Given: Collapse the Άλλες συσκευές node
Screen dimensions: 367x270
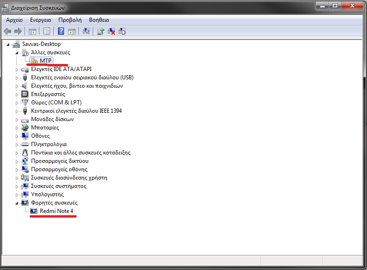Looking at the screenshot, I should point(17,53).
